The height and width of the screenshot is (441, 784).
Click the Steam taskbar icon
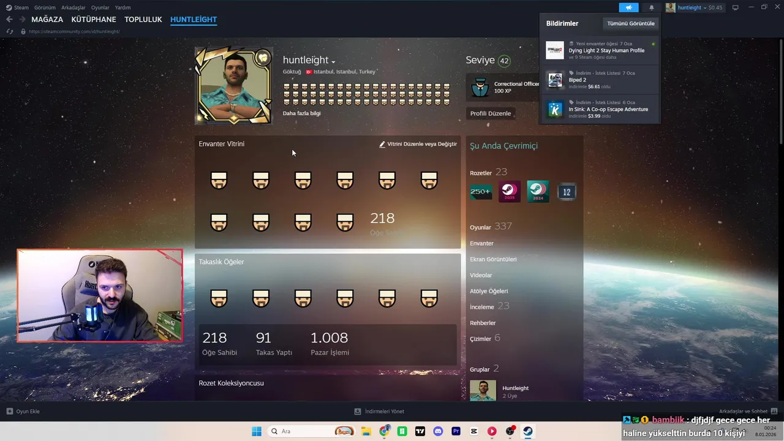[x=528, y=431]
